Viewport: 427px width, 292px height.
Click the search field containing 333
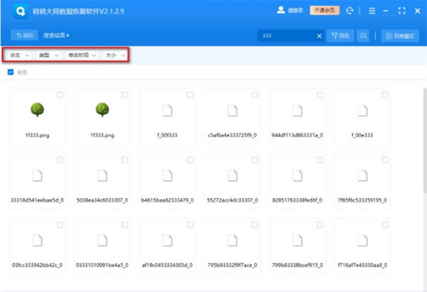[285, 35]
